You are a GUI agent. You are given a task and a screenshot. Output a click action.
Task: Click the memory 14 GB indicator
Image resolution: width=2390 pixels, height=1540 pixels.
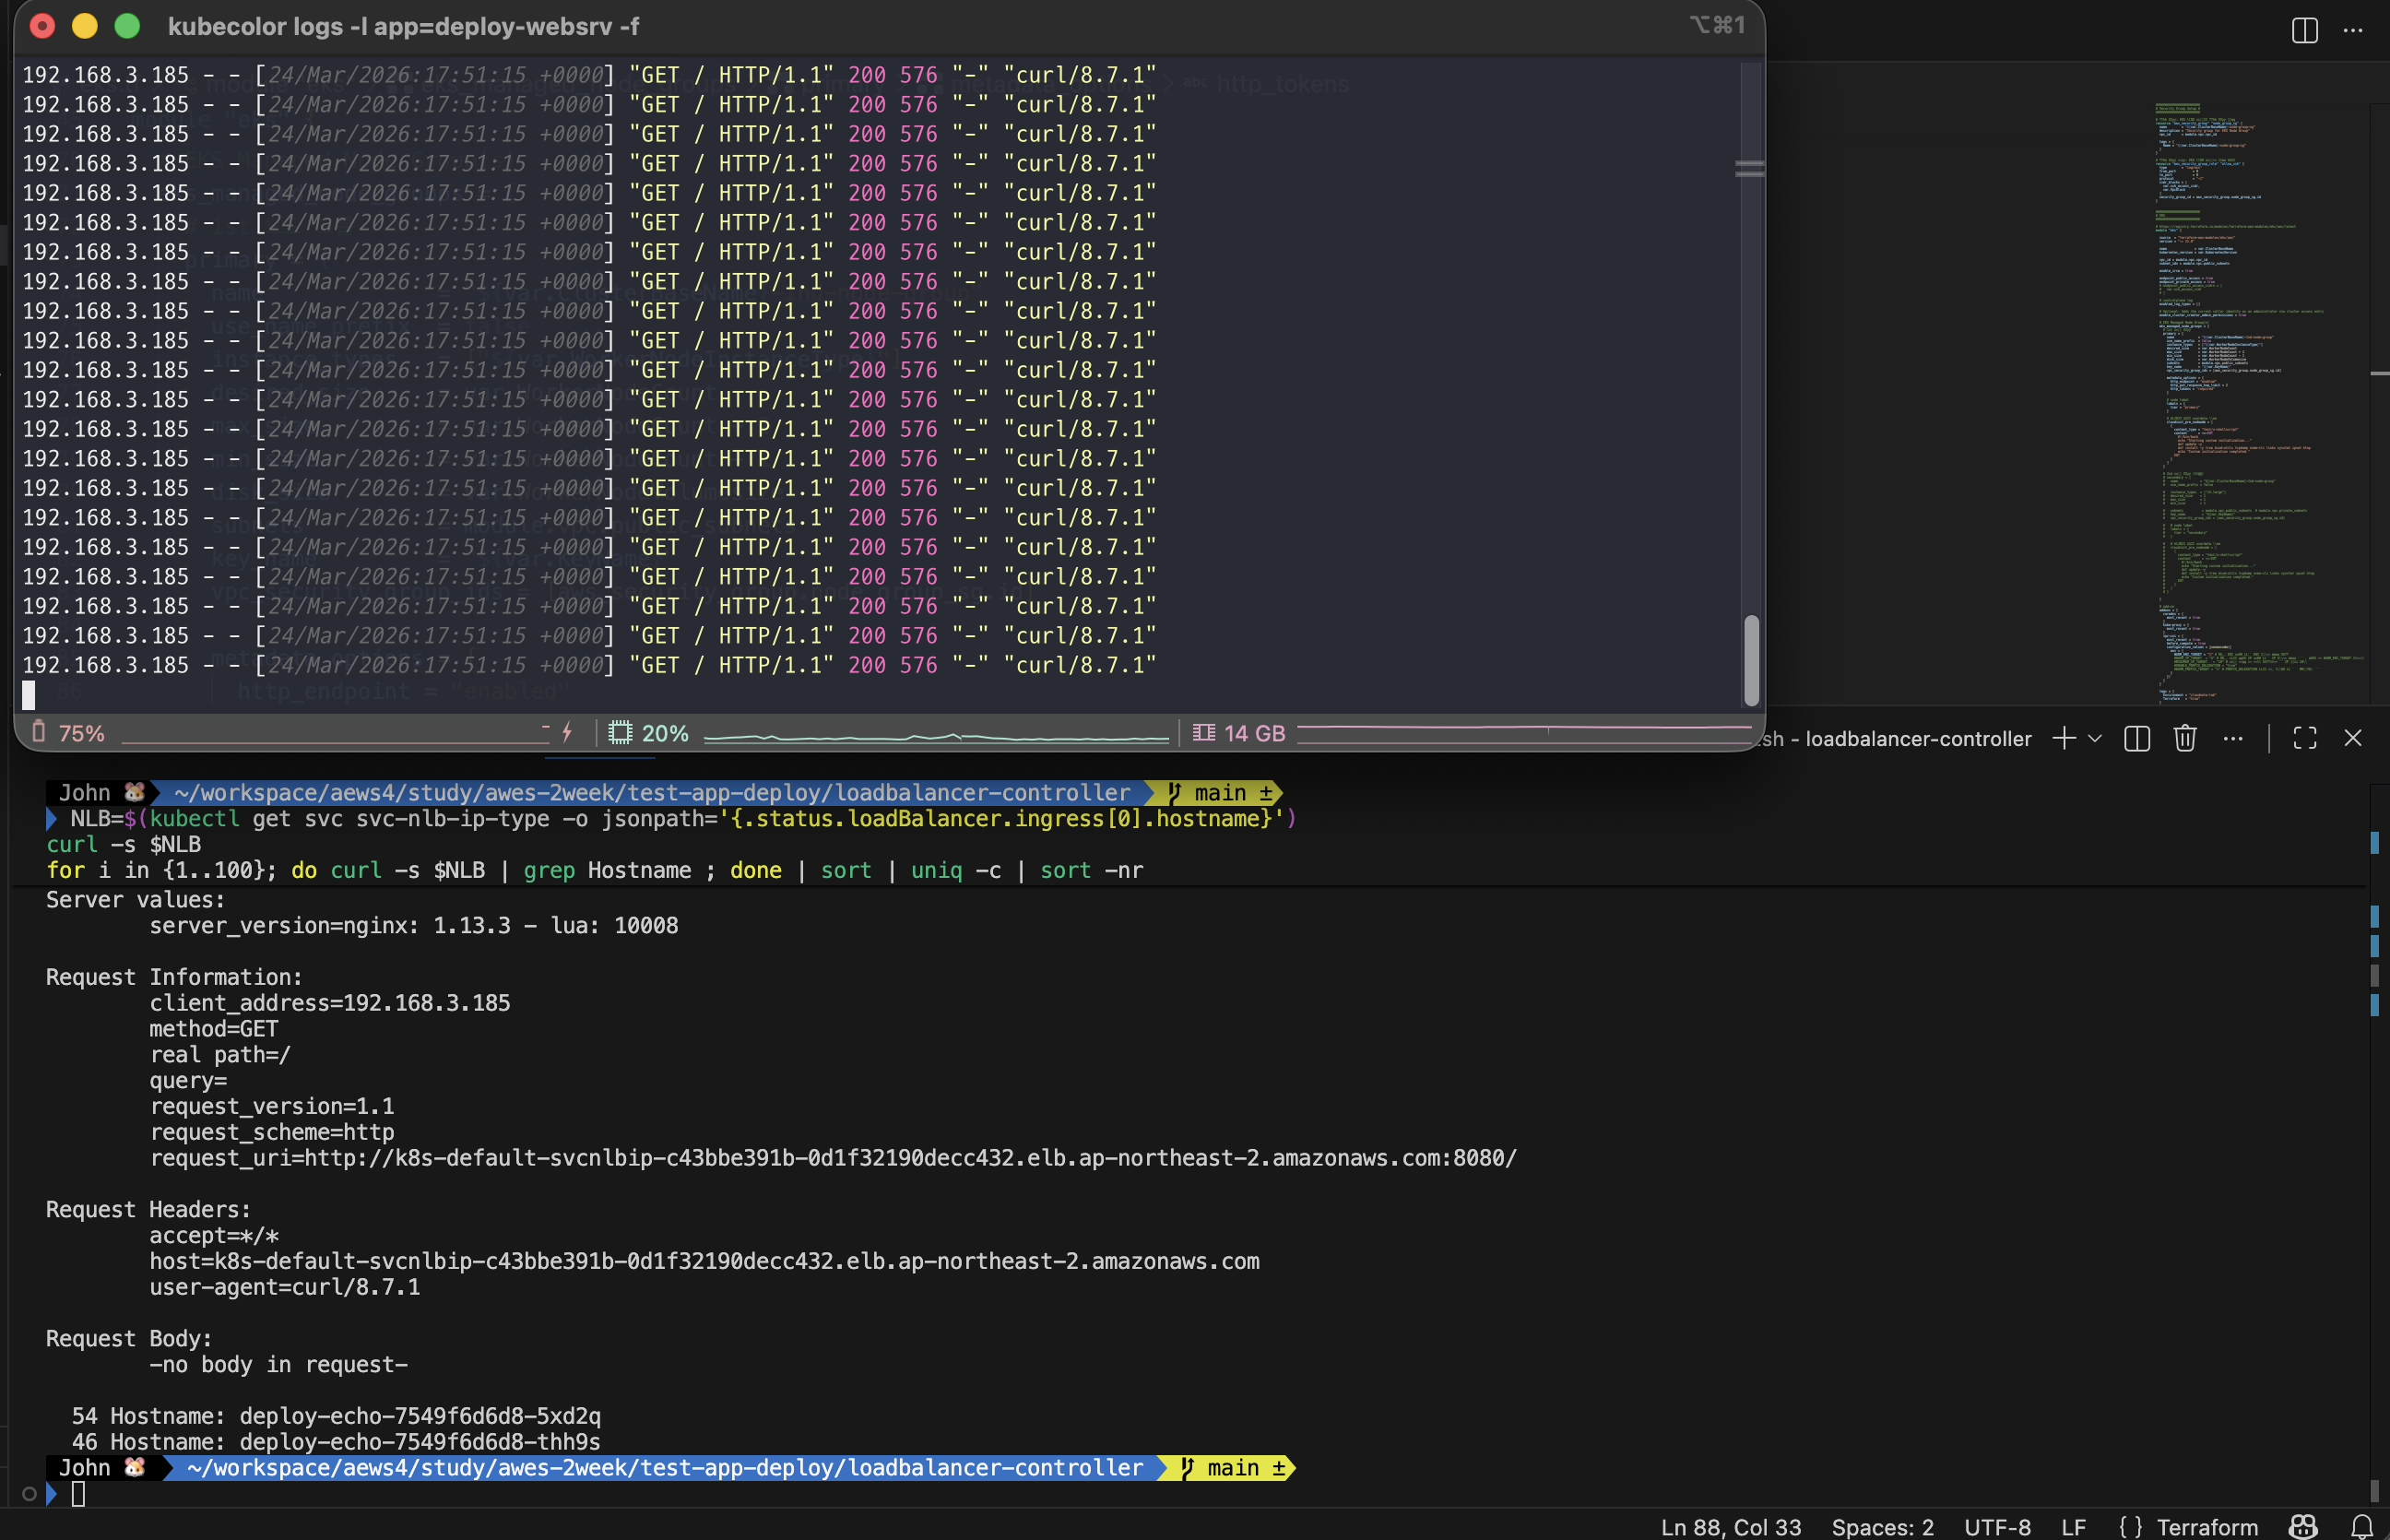tap(1238, 733)
